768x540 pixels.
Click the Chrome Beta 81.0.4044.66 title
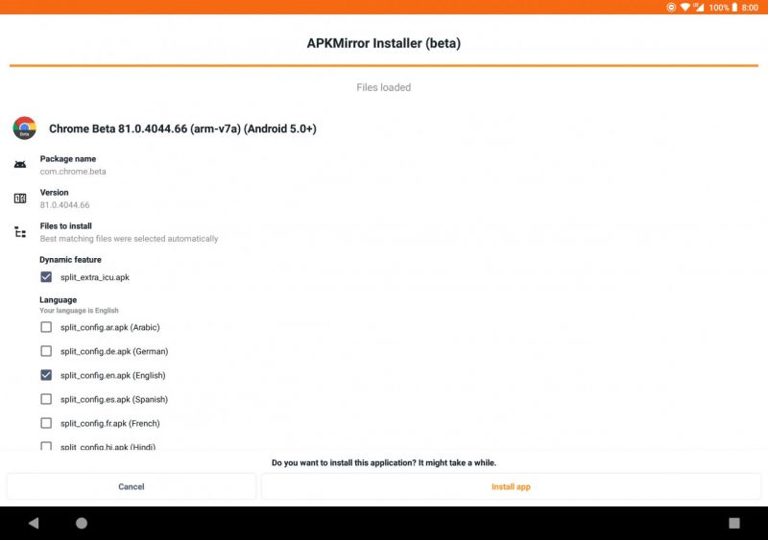coord(182,129)
